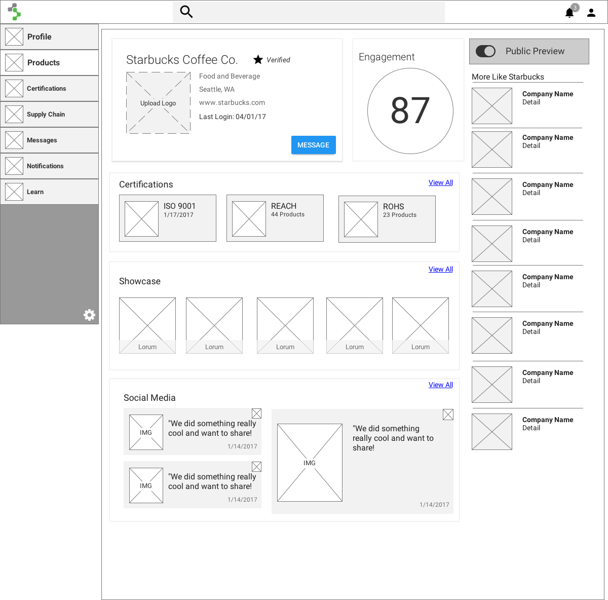Open the ISO 9001 certification card
Screen dimensions: 608x600
(168, 218)
